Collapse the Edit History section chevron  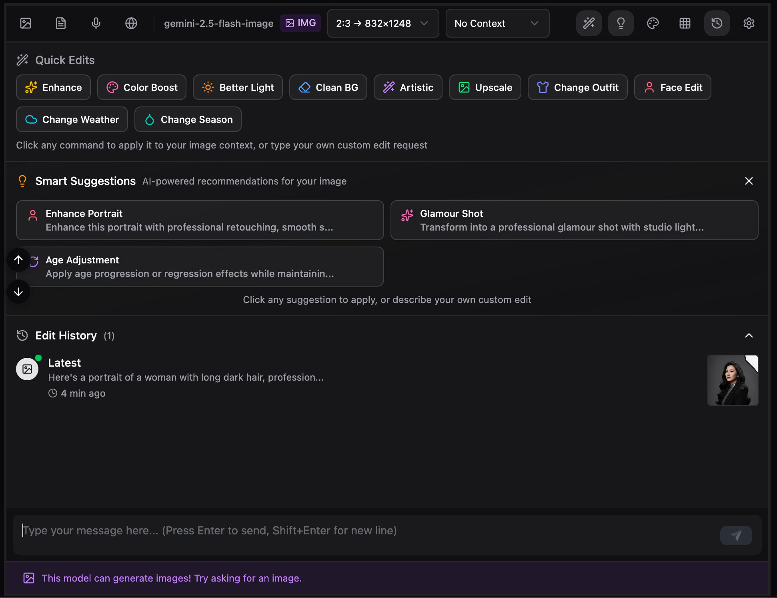point(749,335)
